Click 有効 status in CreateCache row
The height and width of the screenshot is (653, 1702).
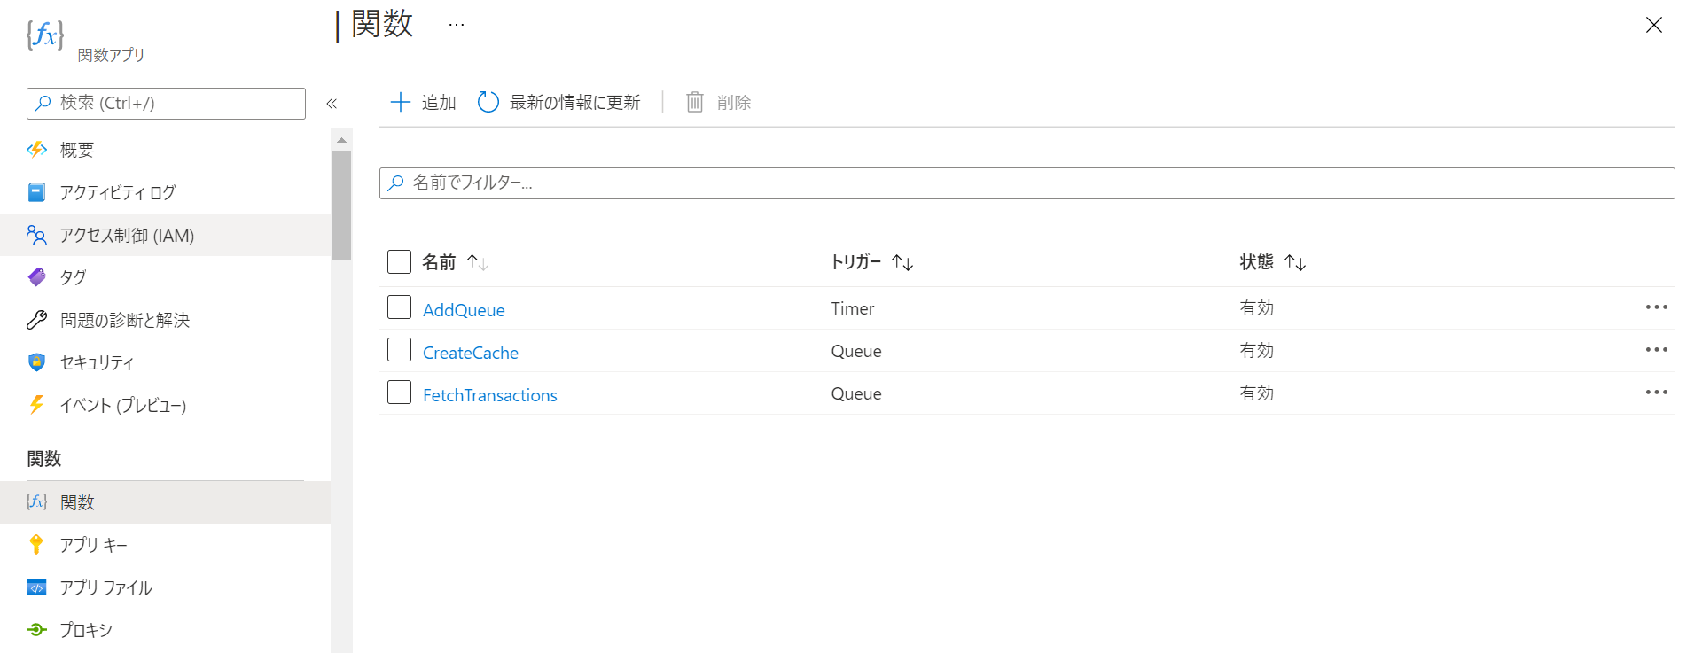pos(1256,350)
